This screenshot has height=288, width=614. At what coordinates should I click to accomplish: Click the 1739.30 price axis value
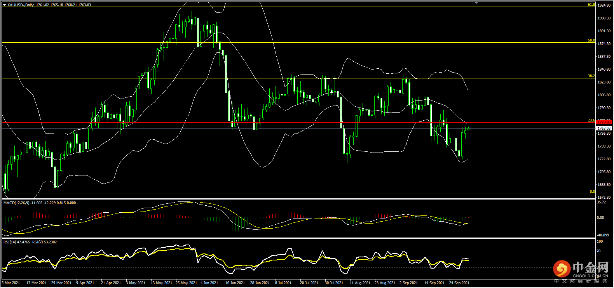(x=604, y=146)
